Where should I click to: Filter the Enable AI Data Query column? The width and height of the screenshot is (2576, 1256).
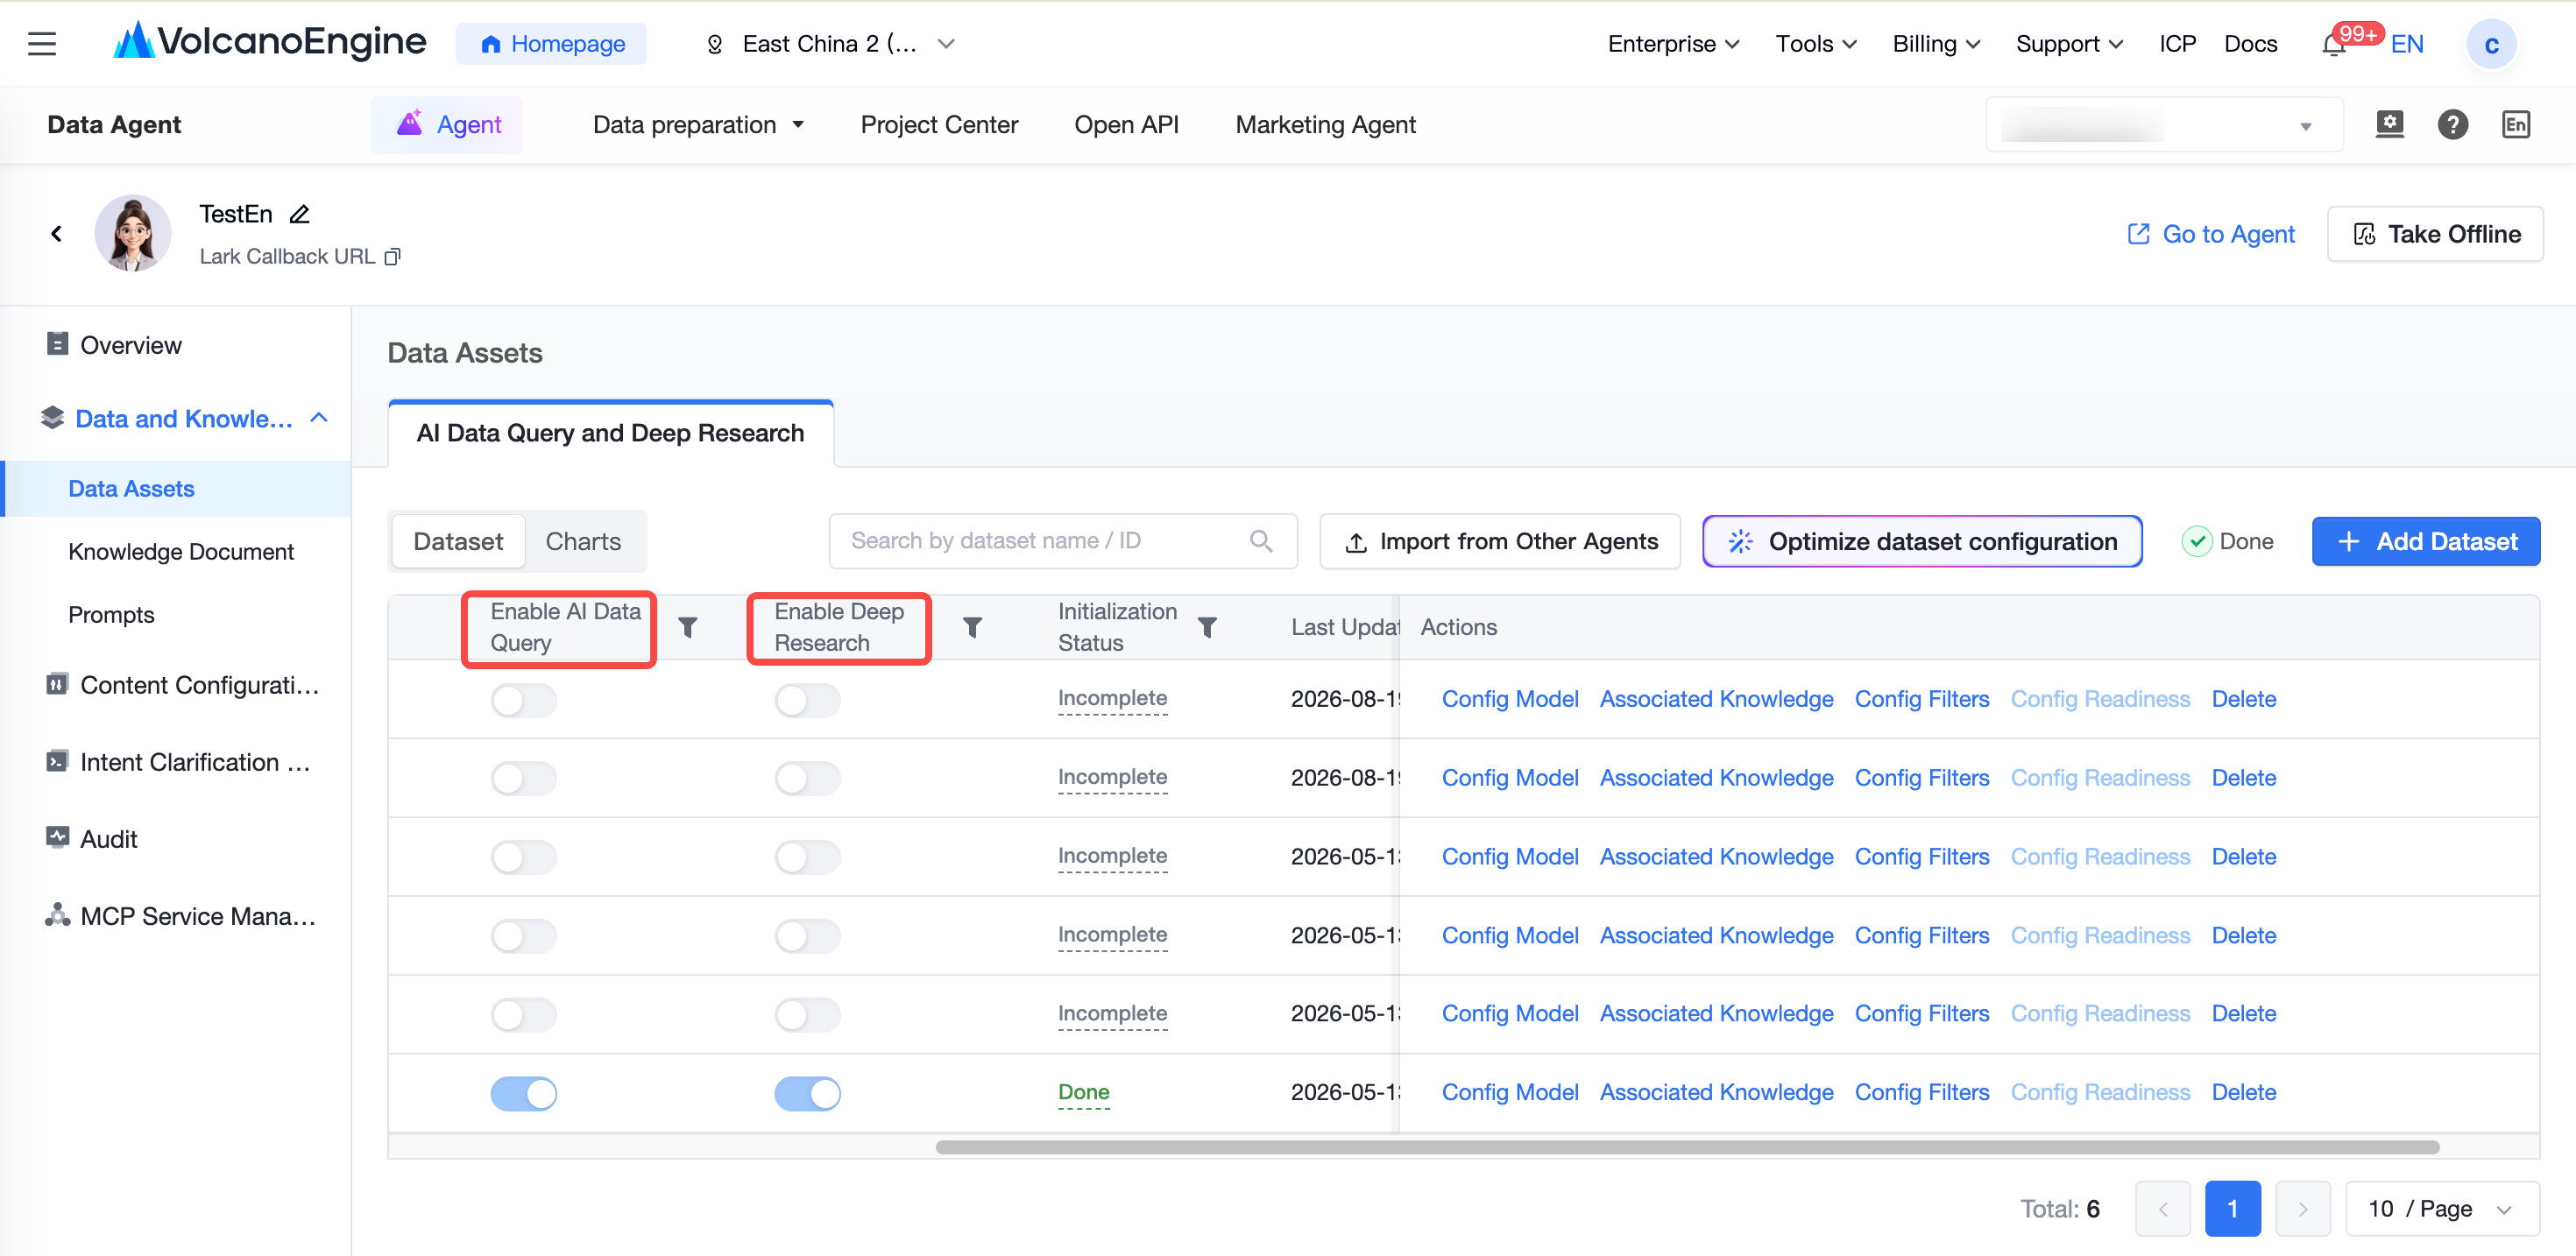coord(688,627)
